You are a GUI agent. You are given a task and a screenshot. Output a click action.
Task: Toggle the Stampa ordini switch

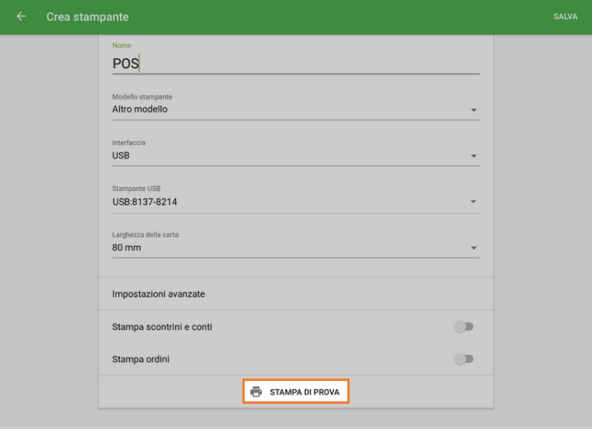point(463,360)
